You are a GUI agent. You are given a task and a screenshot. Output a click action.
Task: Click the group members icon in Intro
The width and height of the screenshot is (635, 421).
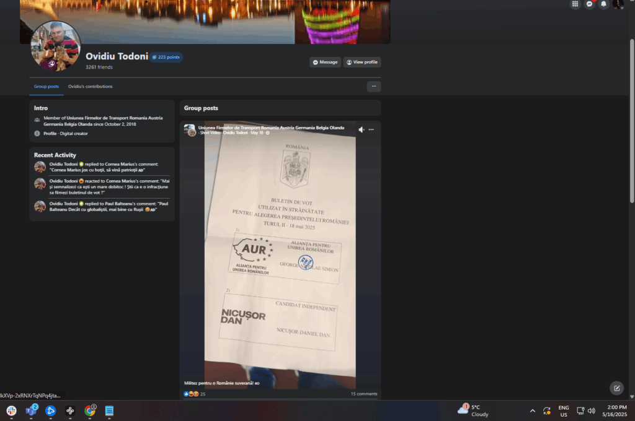(x=37, y=119)
